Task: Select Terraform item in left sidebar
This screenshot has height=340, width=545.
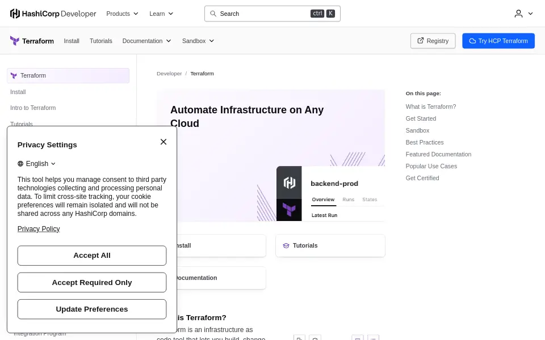Action: pyautogui.click(x=68, y=75)
